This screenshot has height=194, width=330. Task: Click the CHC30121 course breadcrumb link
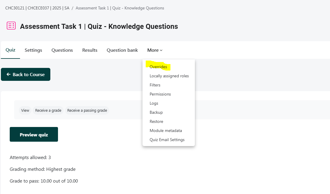(37, 8)
